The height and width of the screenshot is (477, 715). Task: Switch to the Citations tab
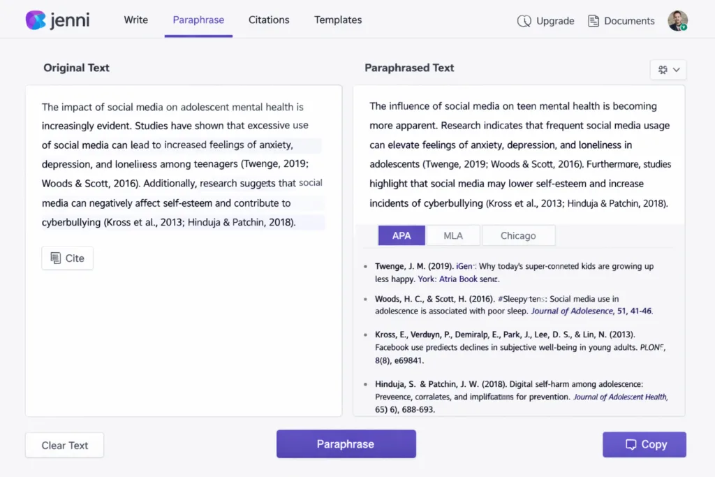point(269,20)
